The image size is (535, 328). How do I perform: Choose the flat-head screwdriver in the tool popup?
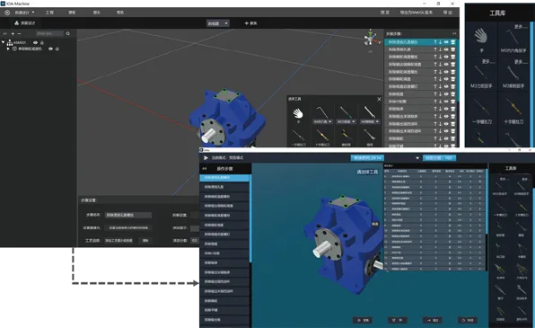(x=298, y=136)
